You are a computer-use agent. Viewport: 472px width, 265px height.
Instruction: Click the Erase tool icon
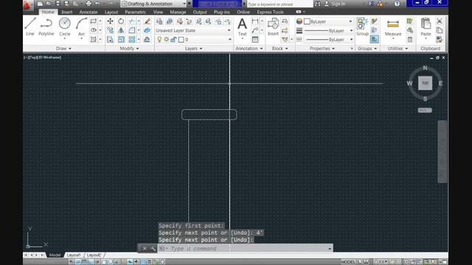coord(147,21)
